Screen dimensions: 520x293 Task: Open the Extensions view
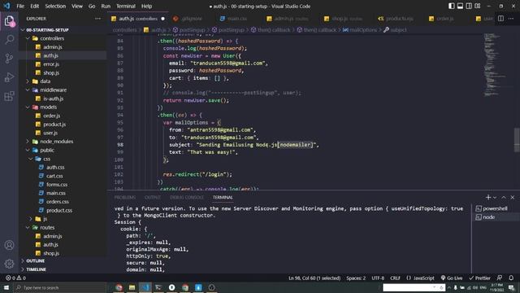[x=9, y=96]
